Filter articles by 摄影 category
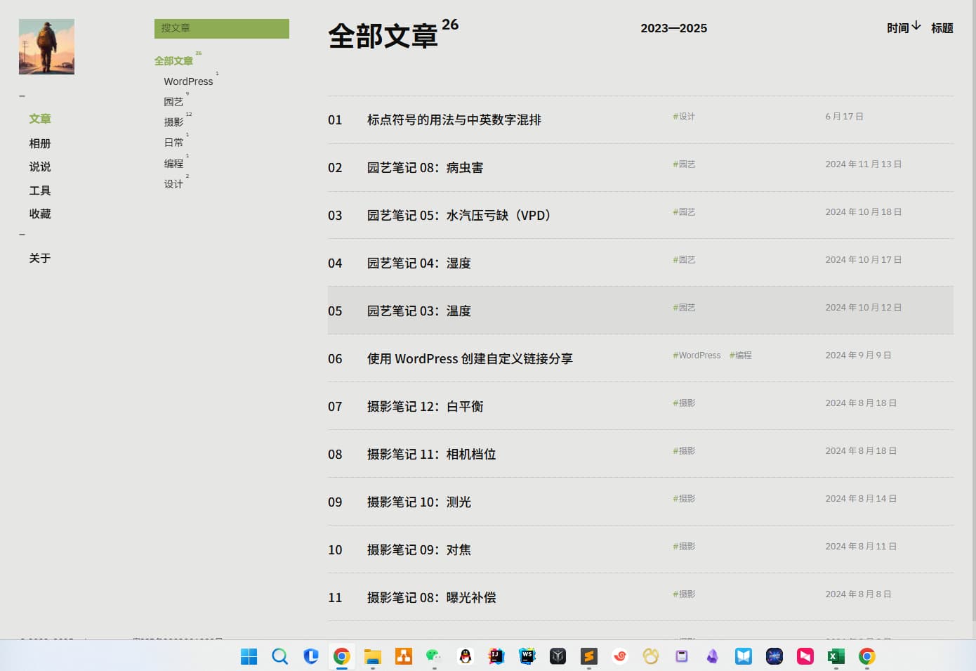Screen dimensions: 976x671 coord(173,122)
